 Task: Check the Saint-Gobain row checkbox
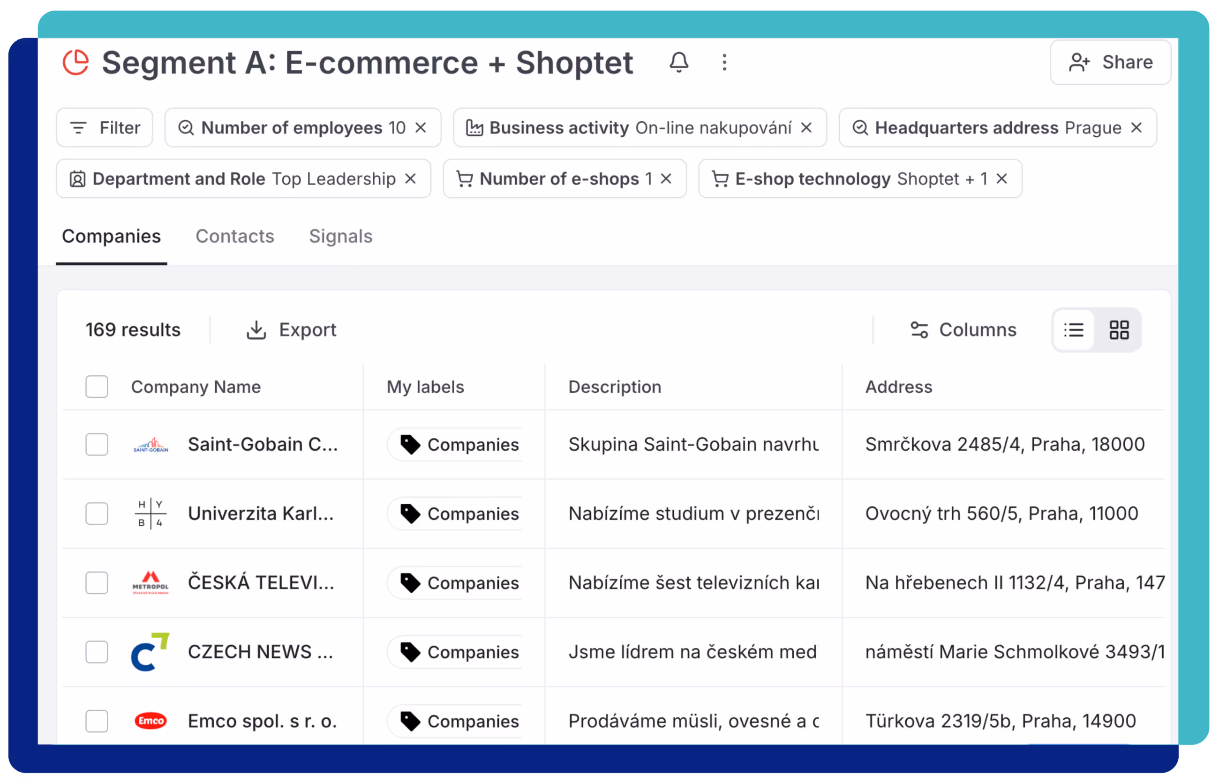tap(96, 444)
